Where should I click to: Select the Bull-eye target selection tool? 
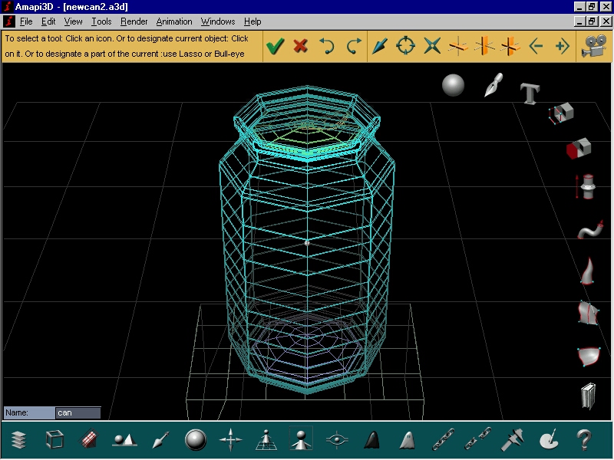[x=405, y=47]
